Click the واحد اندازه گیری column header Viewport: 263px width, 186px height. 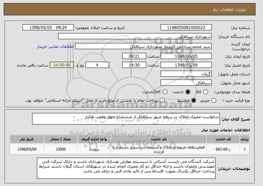(94, 139)
